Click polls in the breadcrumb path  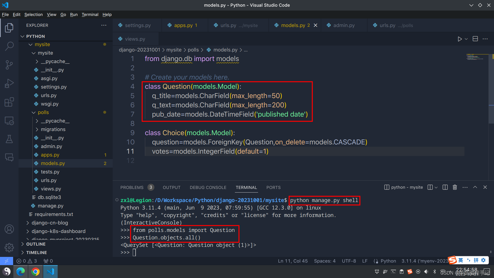point(193,50)
